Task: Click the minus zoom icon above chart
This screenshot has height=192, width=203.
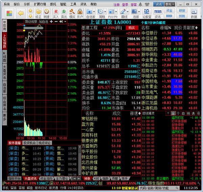Action: [x=56, y=22]
